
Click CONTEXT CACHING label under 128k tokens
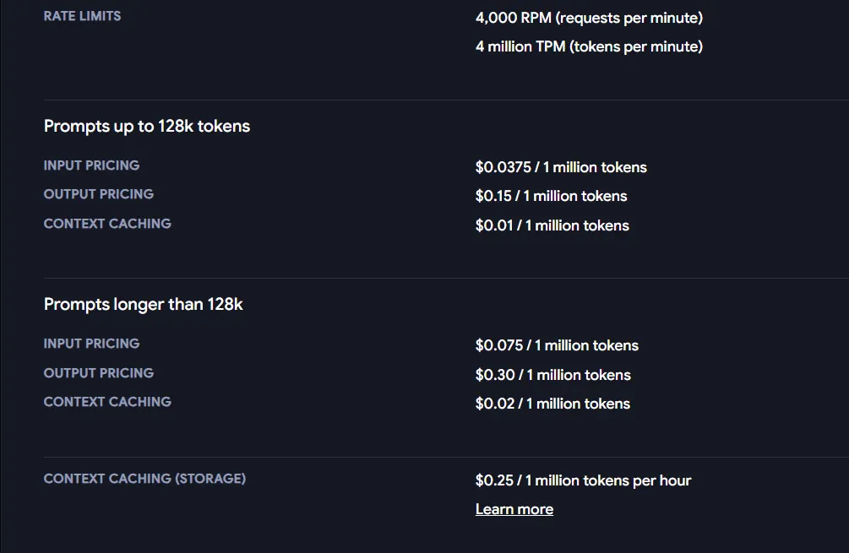(x=107, y=224)
